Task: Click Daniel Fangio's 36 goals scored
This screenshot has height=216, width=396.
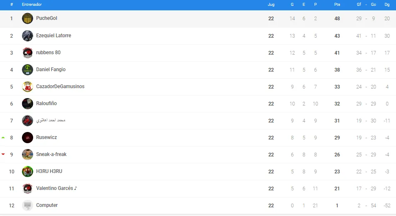Action: [x=359, y=70]
